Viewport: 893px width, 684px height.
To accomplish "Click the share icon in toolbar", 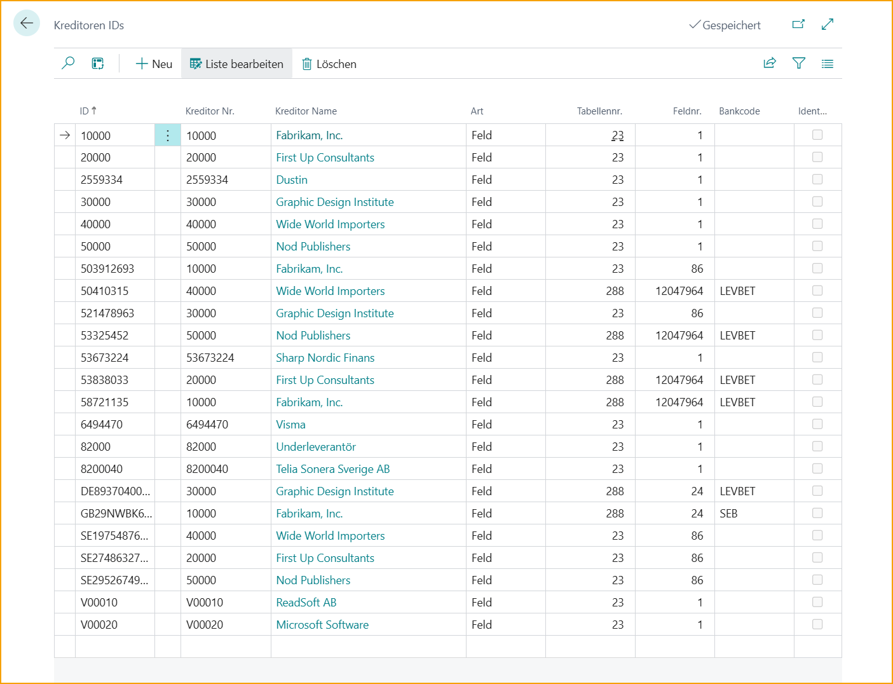I will click(770, 64).
